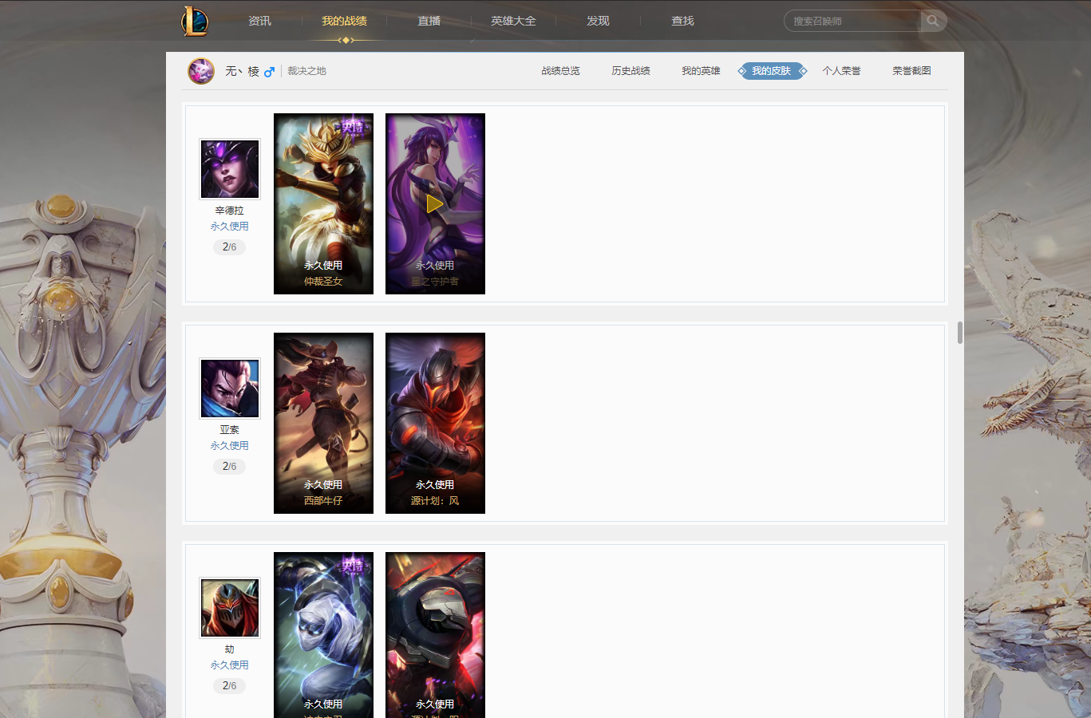The width and height of the screenshot is (1091, 718).
Task: Switch to the 我的英雄 tab
Action: coord(701,71)
